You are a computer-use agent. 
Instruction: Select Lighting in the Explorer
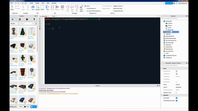(x=168, y=34)
